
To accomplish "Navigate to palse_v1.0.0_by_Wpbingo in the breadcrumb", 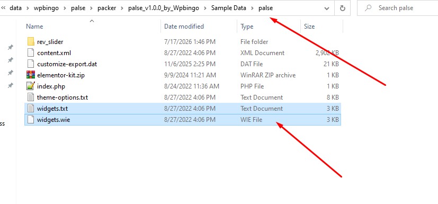I will pyautogui.click(x=164, y=8).
